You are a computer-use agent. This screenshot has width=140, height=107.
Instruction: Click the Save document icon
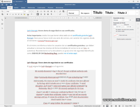[2, 5]
